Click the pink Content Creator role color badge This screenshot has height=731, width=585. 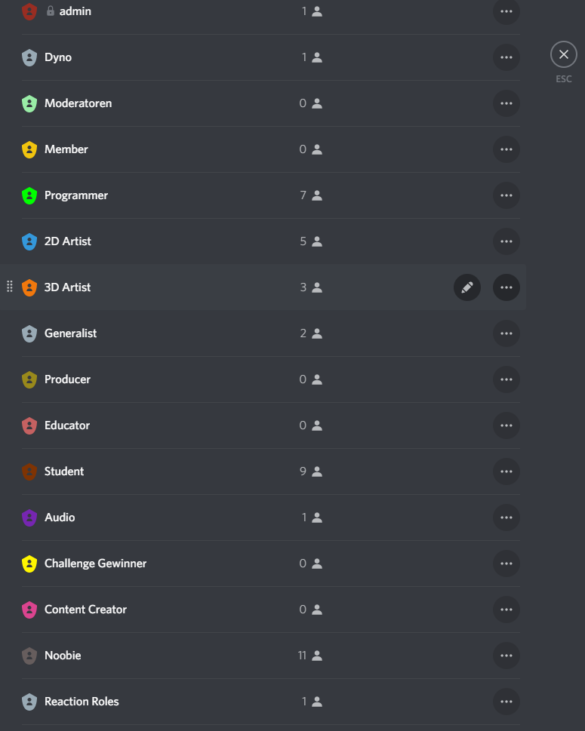[29, 610]
